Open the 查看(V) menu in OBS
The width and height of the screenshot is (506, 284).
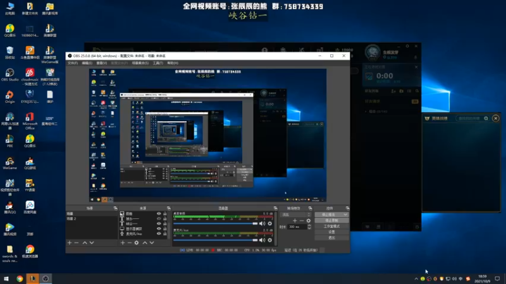pyautogui.click(x=102, y=63)
